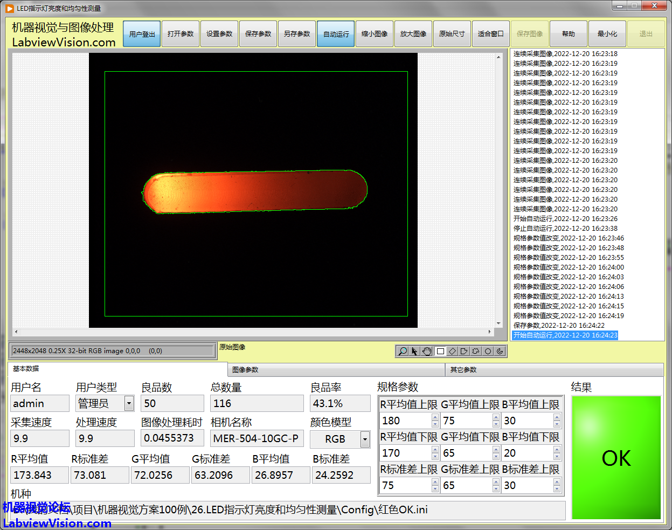Select log entry 停止自动运行 16:23:38

pos(565,229)
